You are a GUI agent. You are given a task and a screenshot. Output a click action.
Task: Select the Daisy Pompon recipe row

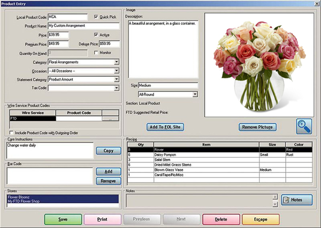click(x=204, y=155)
